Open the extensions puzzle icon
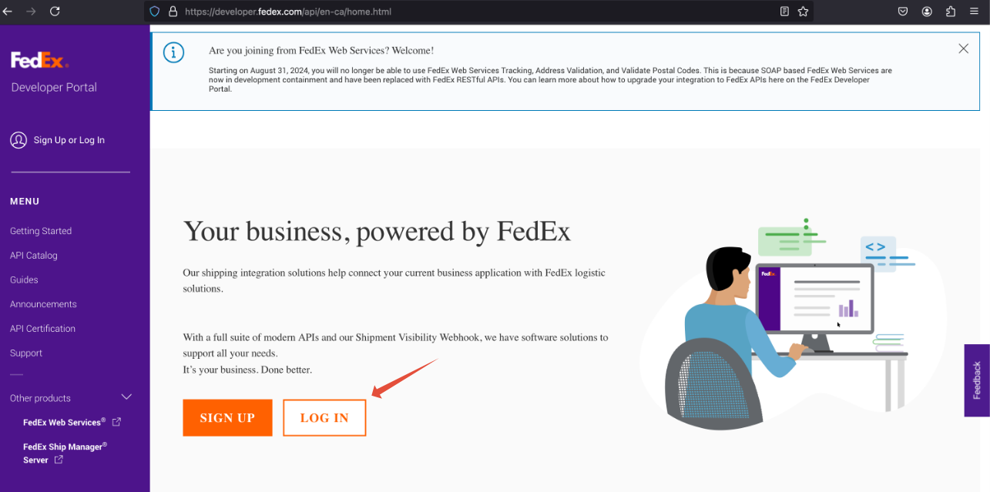 950,12
